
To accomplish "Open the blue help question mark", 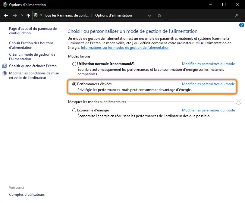I will (241, 25).
